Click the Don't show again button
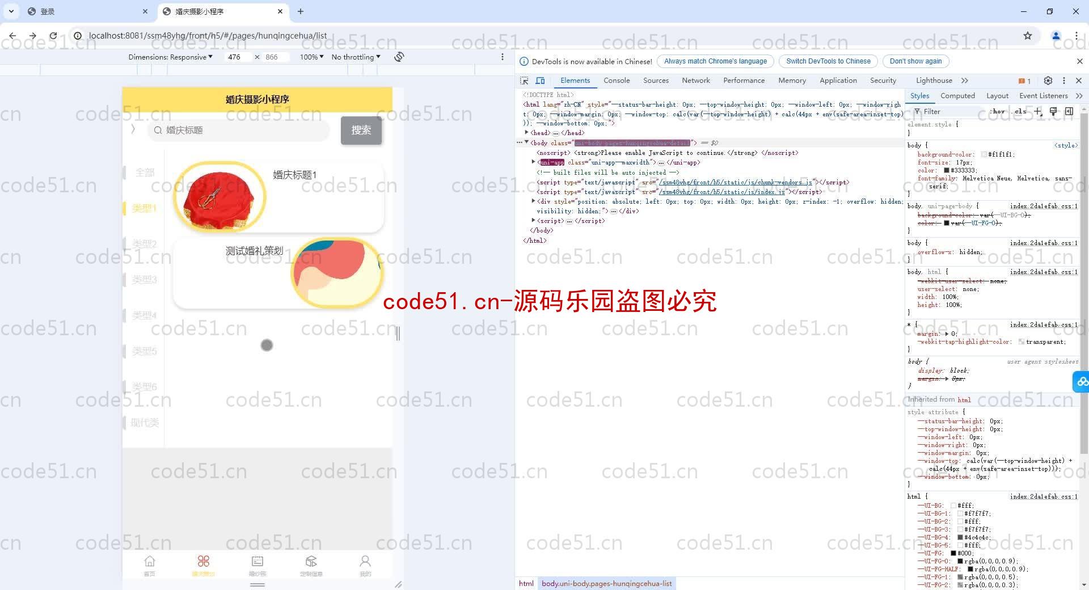1089x590 pixels. coord(915,61)
